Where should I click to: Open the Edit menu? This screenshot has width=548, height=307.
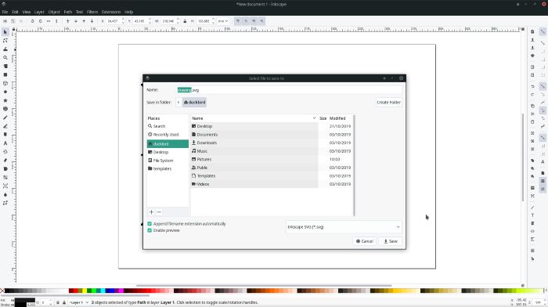coord(15,12)
